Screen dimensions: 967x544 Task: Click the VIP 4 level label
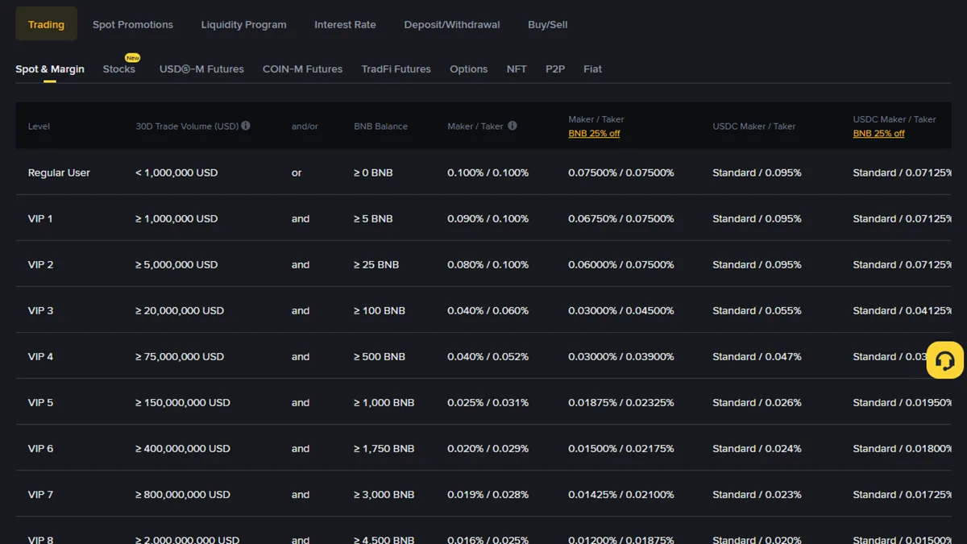coord(40,356)
